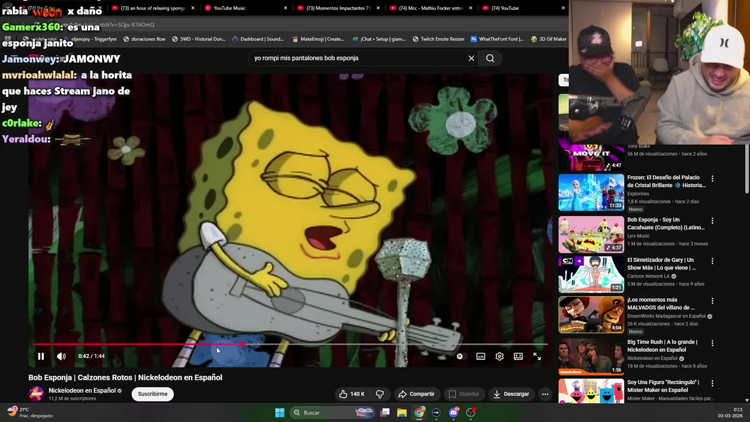
Task: Open options menu for Soy Un Cacahuate video
Action: 712,221
